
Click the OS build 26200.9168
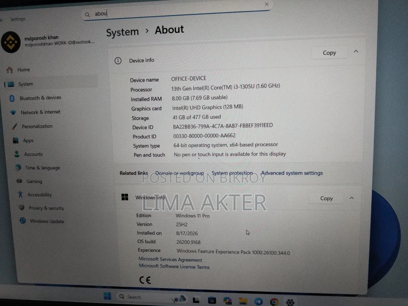click(x=188, y=242)
